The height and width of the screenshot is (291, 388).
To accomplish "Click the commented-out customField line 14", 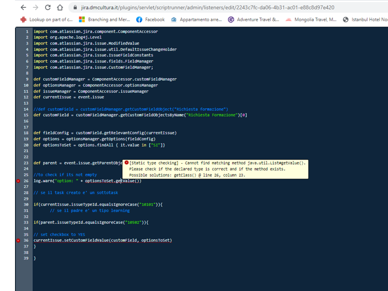I will 131,109.
